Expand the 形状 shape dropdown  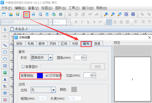[50, 57]
